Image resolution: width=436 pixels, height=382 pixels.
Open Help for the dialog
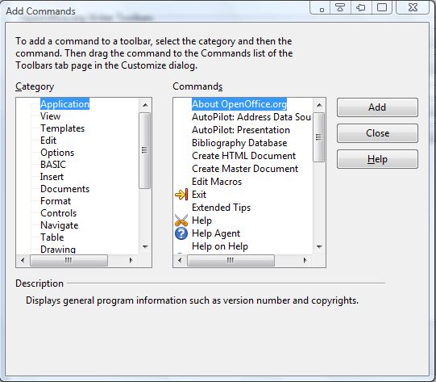pyautogui.click(x=377, y=159)
